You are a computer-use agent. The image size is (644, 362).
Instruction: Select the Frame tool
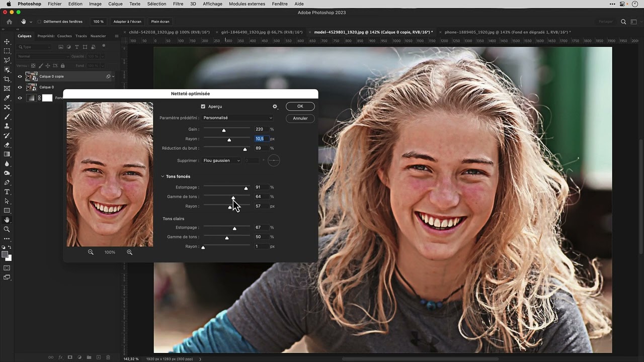[7, 88]
